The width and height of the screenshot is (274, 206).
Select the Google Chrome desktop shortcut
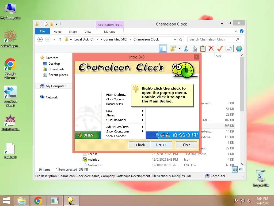point(10,69)
